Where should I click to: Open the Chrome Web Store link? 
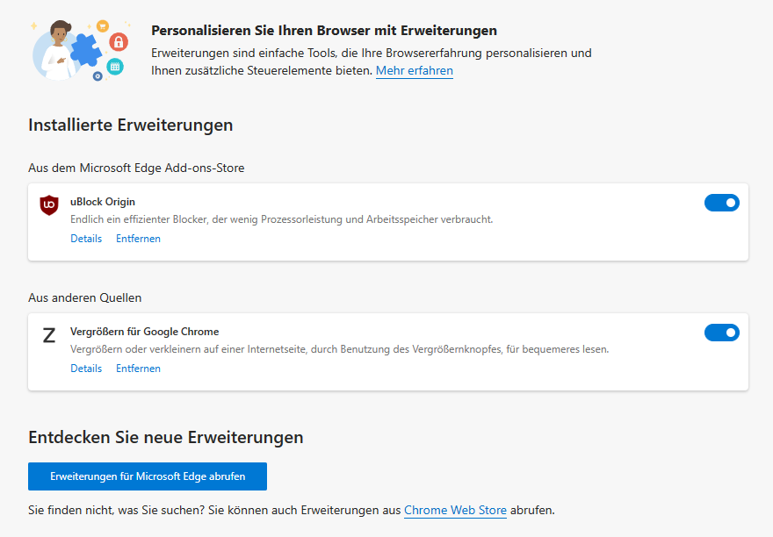[455, 510]
